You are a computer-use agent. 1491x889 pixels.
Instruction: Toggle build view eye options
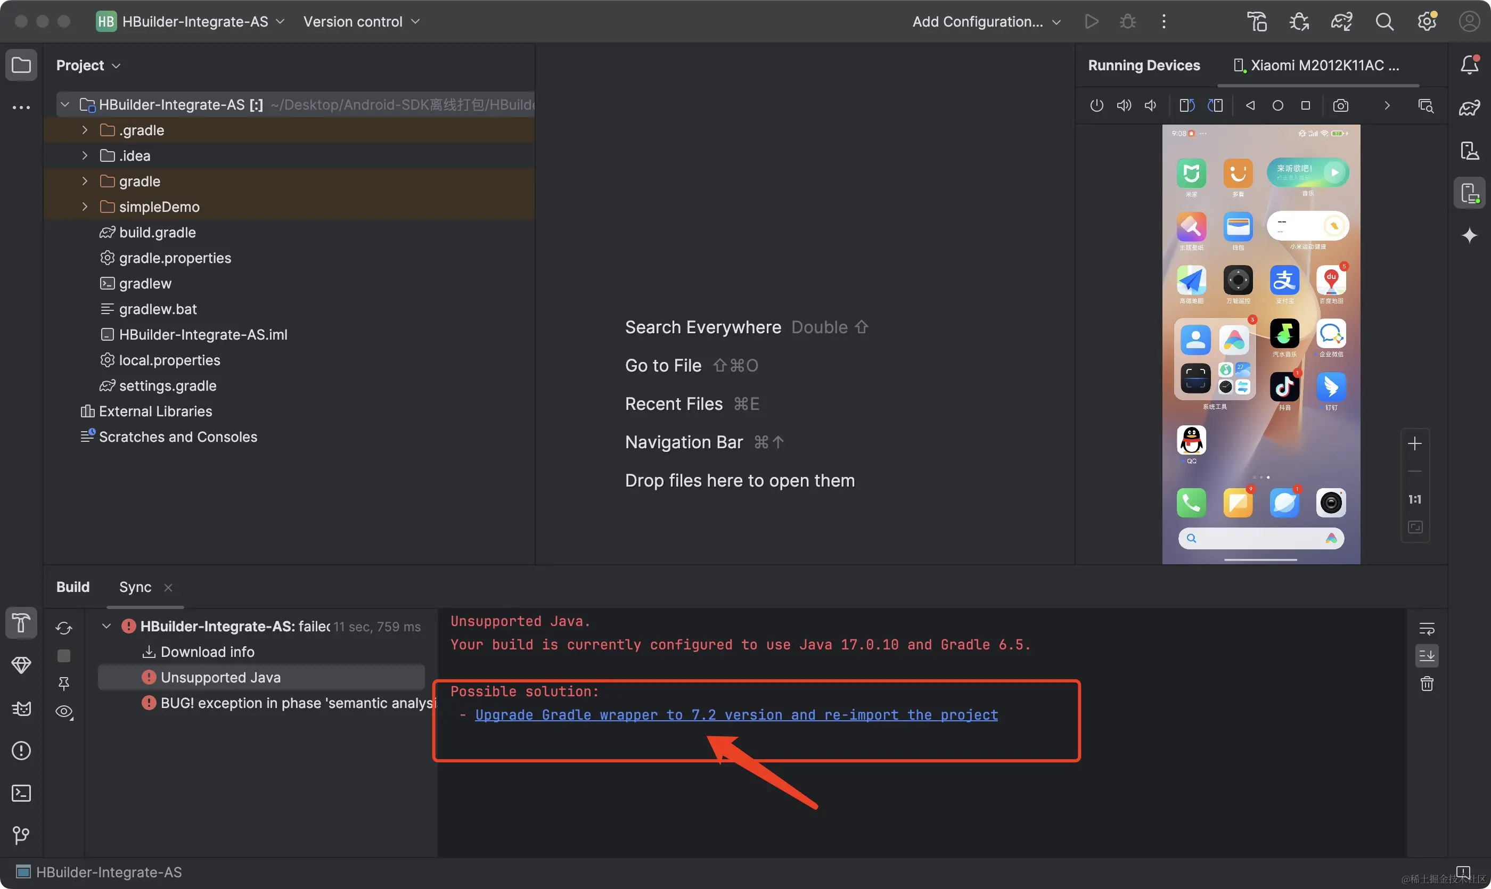tap(64, 712)
